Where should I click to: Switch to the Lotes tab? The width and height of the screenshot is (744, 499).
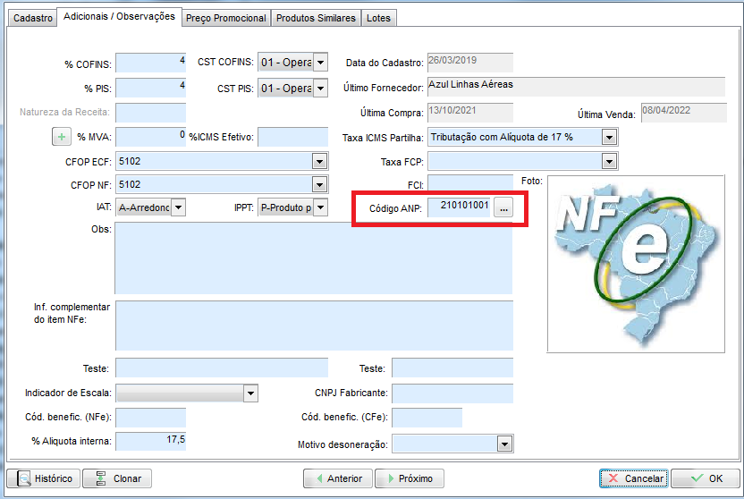(x=378, y=18)
